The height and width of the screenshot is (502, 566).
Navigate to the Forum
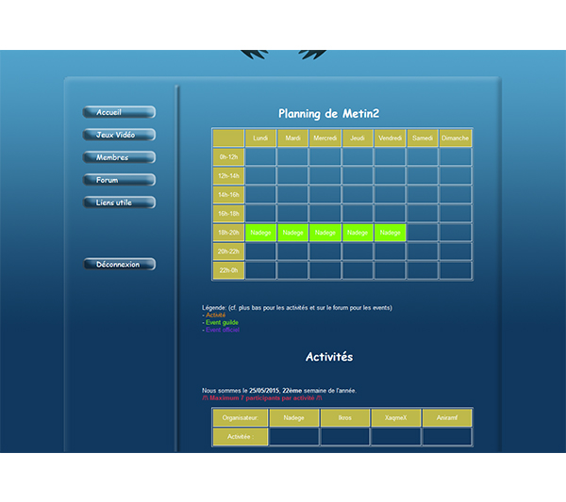tap(119, 180)
